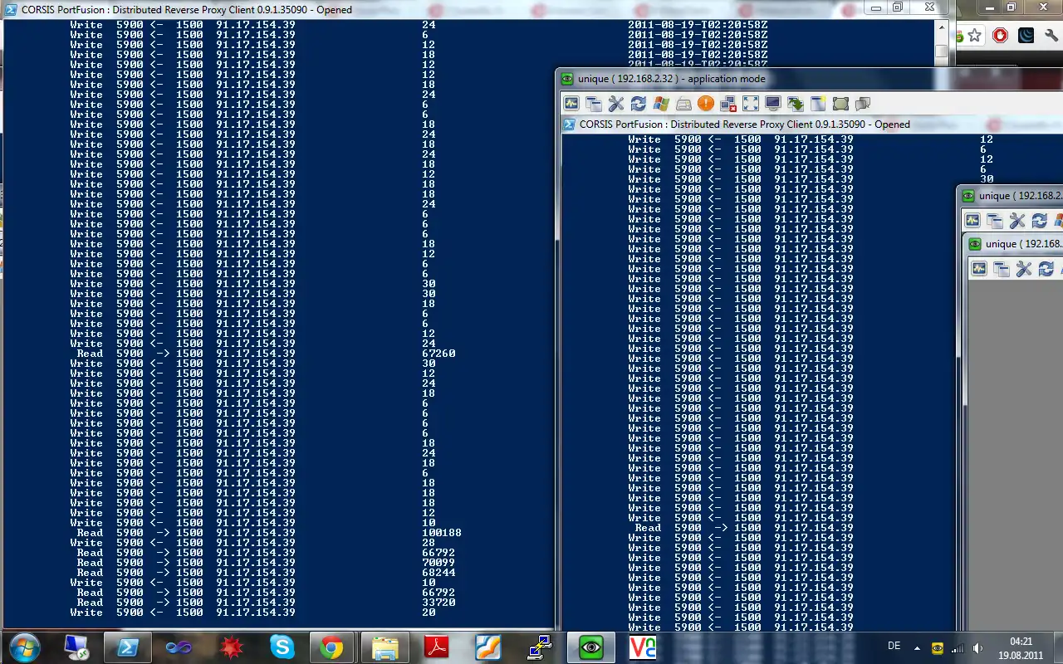Screen dimensions: 1063x664
Task: Click green eye icon in second nested unique window title
Action: point(968,196)
